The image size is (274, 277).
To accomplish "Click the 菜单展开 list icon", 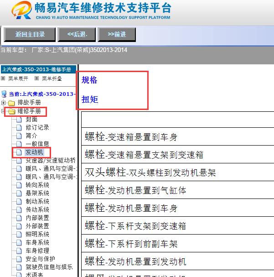I will (x=3, y=78).
